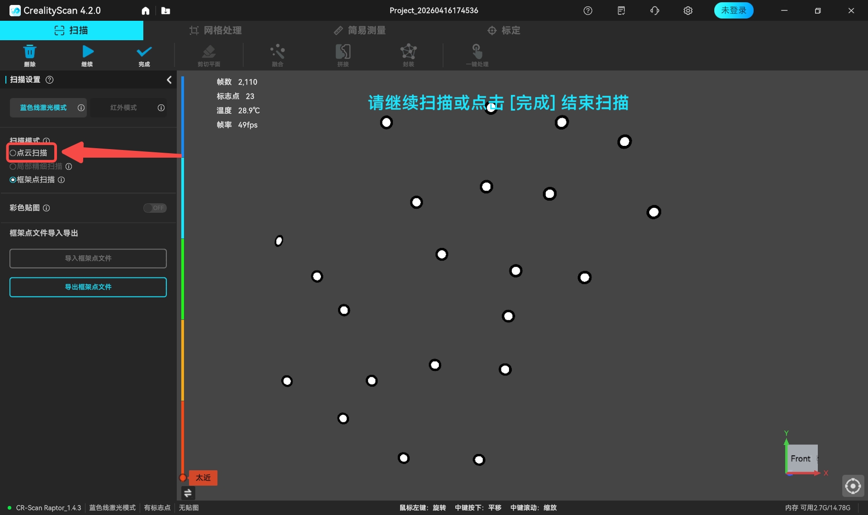This screenshot has height=515, width=868.
Task: Click the 标志点 23 readout
Action: (236, 96)
